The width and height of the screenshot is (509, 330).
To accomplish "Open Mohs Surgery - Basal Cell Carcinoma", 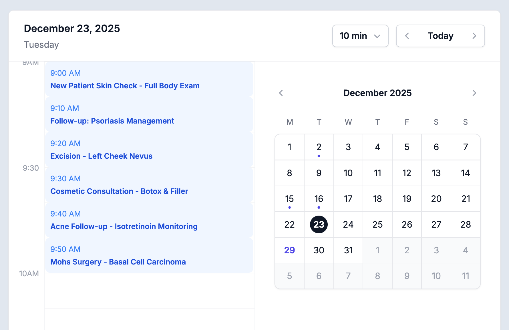I will pos(149,256).
